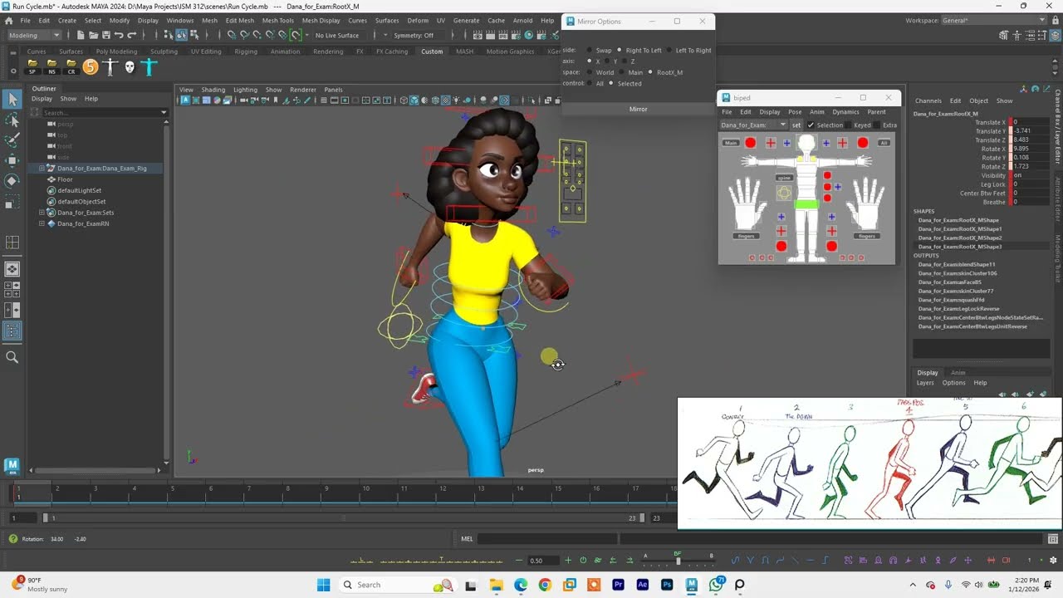1063x598 pixels.
Task: Select the All control radio button
Action: tap(589, 83)
